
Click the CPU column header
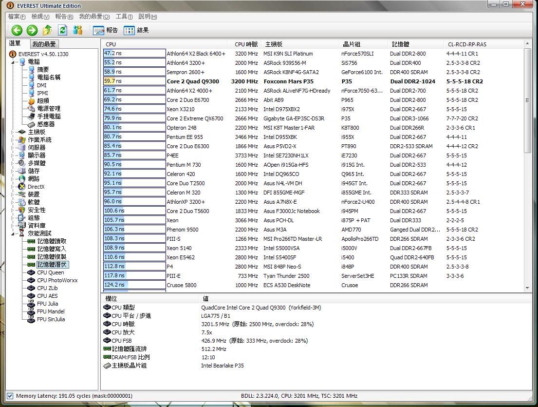(x=164, y=44)
